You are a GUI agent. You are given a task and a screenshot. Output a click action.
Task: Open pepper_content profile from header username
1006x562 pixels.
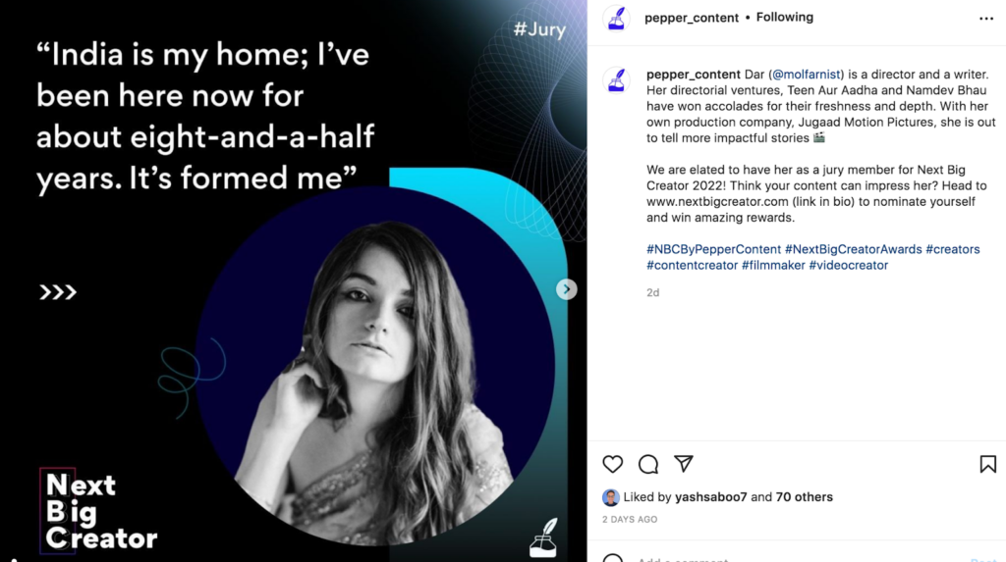pyautogui.click(x=691, y=18)
